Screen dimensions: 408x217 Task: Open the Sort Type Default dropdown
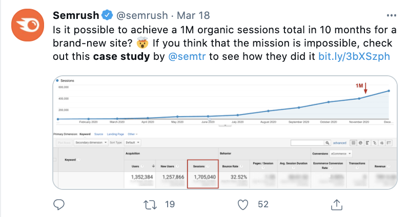click(132, 142)
